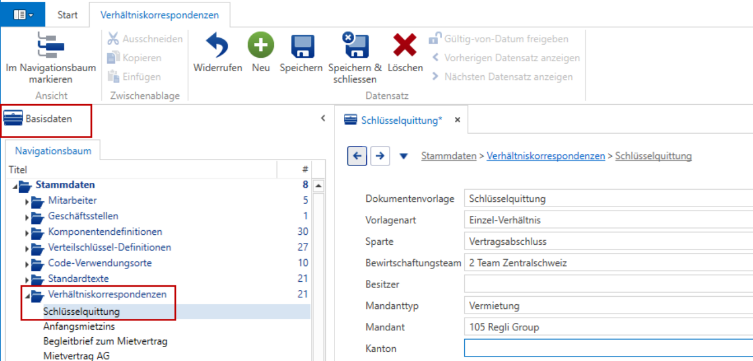Image resolution: width=753 pixels, height=361 pixels.
Task: Select the Verhältniskorrespondenzen ribbon tab
Action: (160, 15)
